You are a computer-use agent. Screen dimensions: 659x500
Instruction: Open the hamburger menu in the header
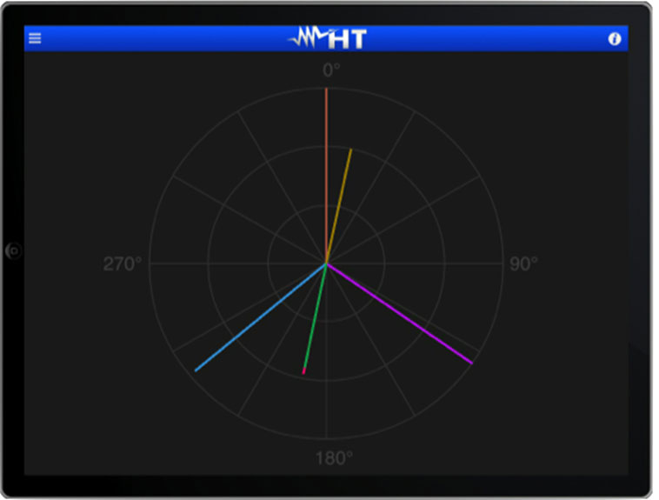[x=35, y=38]
